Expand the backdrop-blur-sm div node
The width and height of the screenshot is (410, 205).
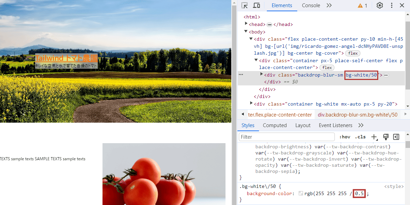(x=262, y=74)
